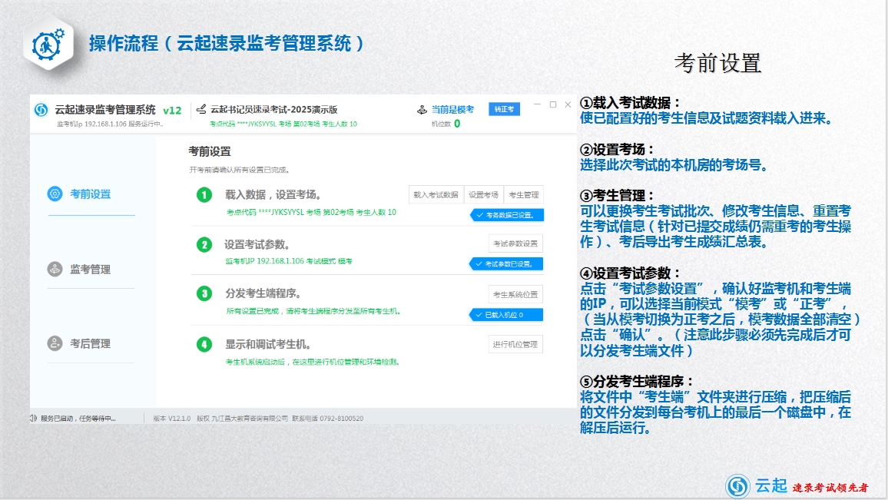Click the hexagon logo beside the 操作流程 title
Viewport: 888px width, 500px height.
click(48, 45)
